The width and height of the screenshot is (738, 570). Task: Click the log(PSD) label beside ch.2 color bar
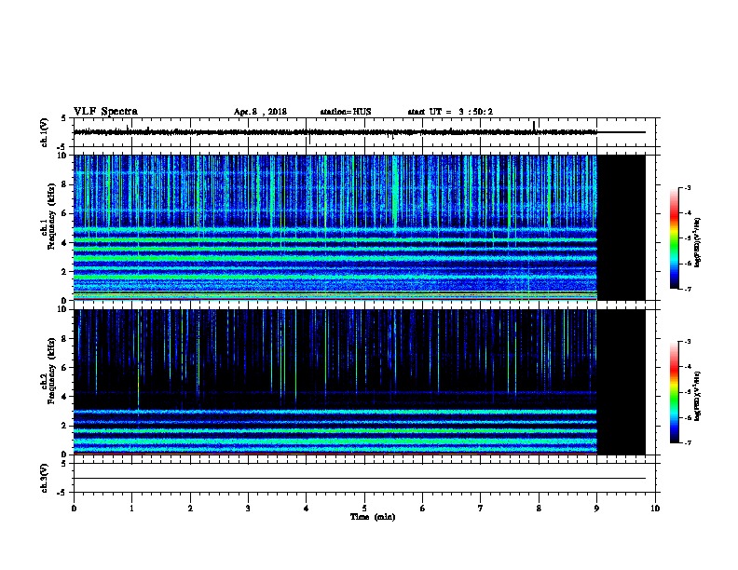tap(697, 396)
